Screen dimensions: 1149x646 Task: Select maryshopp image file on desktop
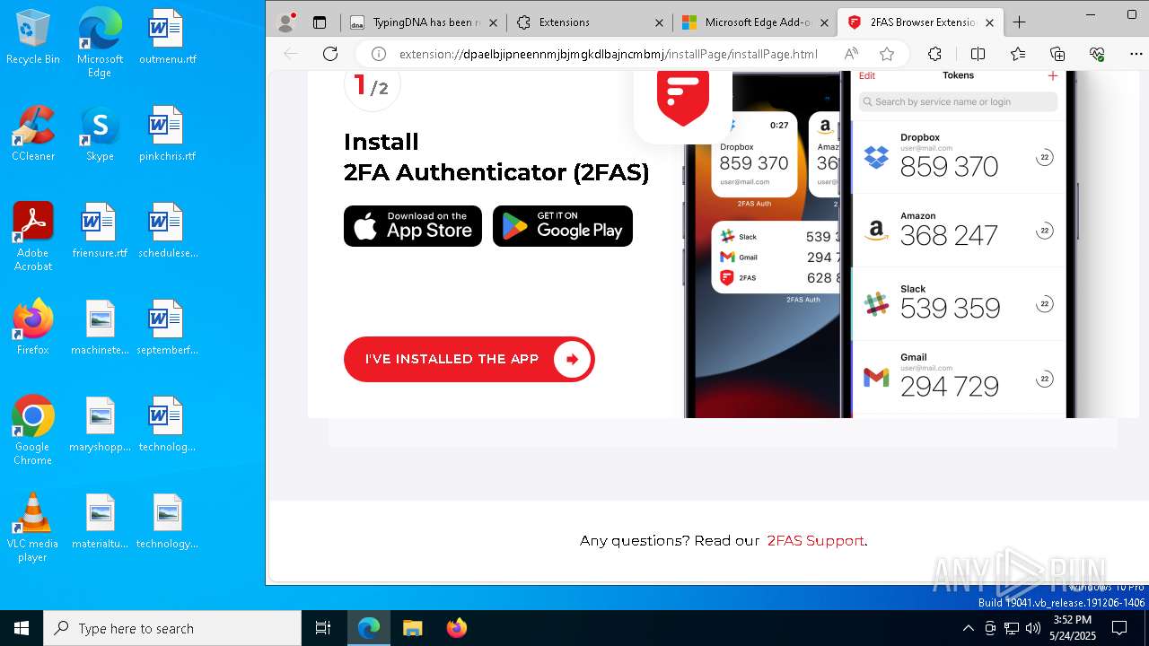[100, 424]
